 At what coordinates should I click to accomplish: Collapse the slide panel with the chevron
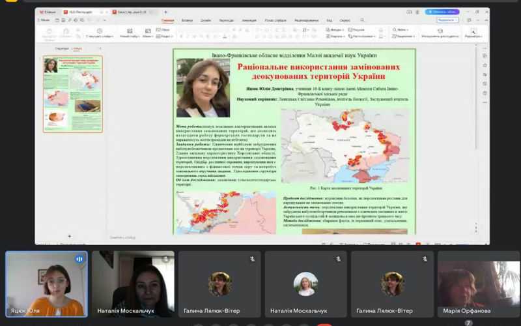100,48
